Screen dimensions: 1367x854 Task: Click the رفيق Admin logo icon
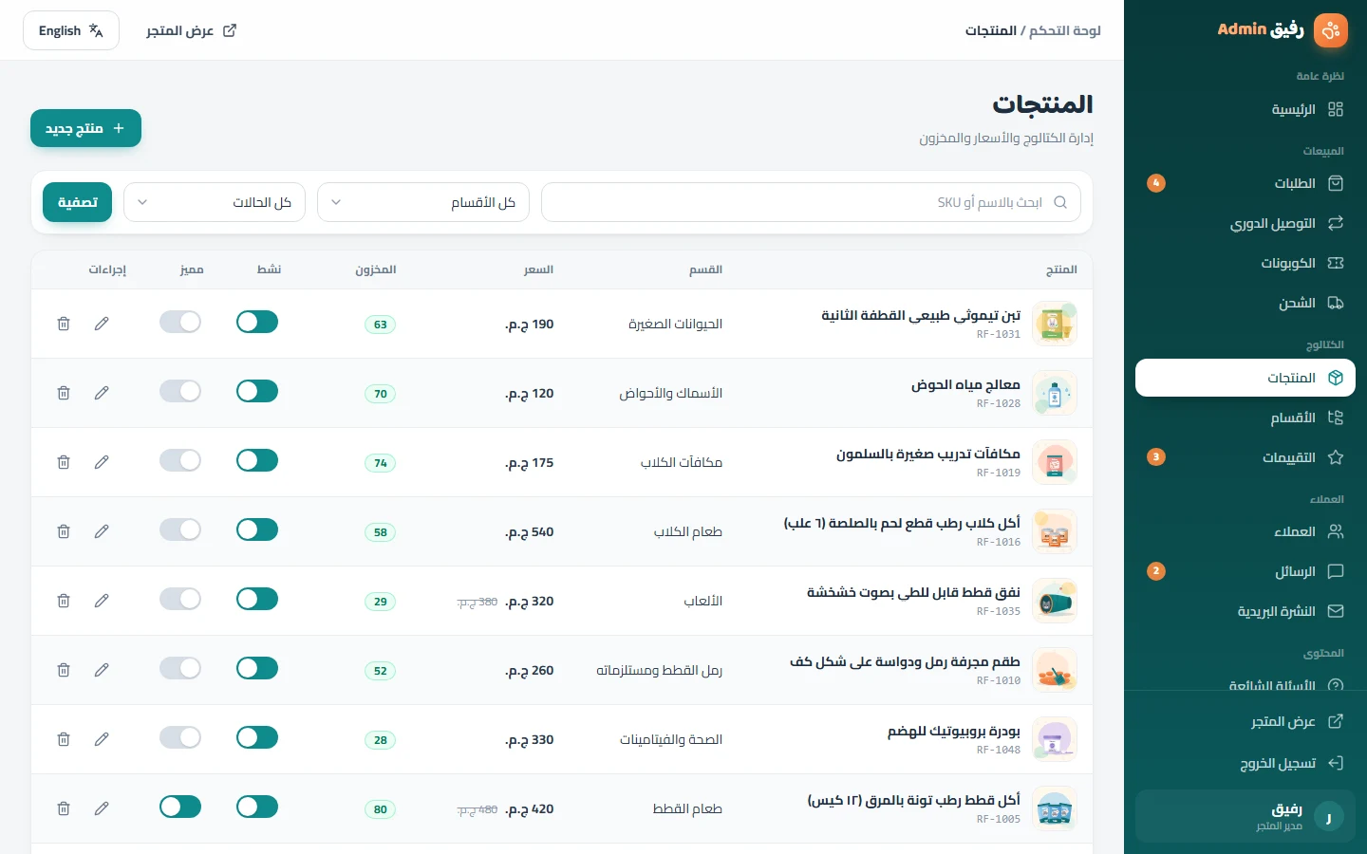[x=1331, y=30]
